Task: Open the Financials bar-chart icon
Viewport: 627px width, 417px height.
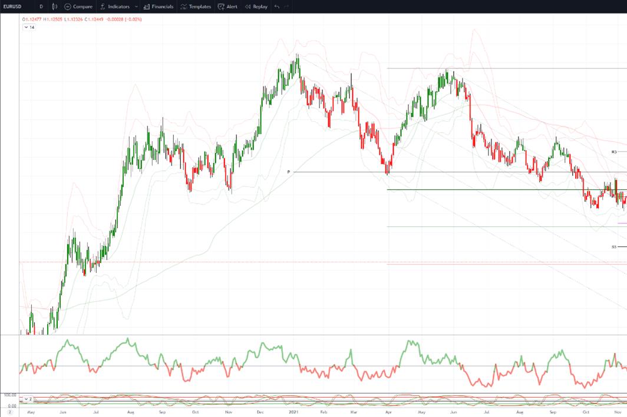Action: click(146, 7)
